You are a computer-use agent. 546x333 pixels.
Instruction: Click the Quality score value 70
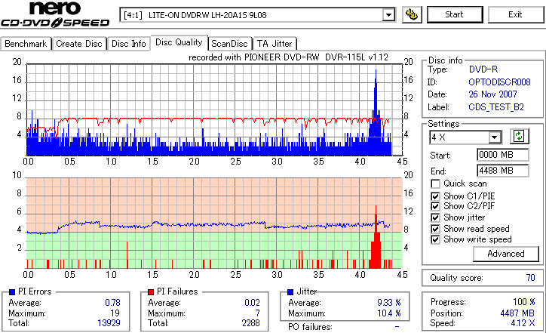pos(530,278)
